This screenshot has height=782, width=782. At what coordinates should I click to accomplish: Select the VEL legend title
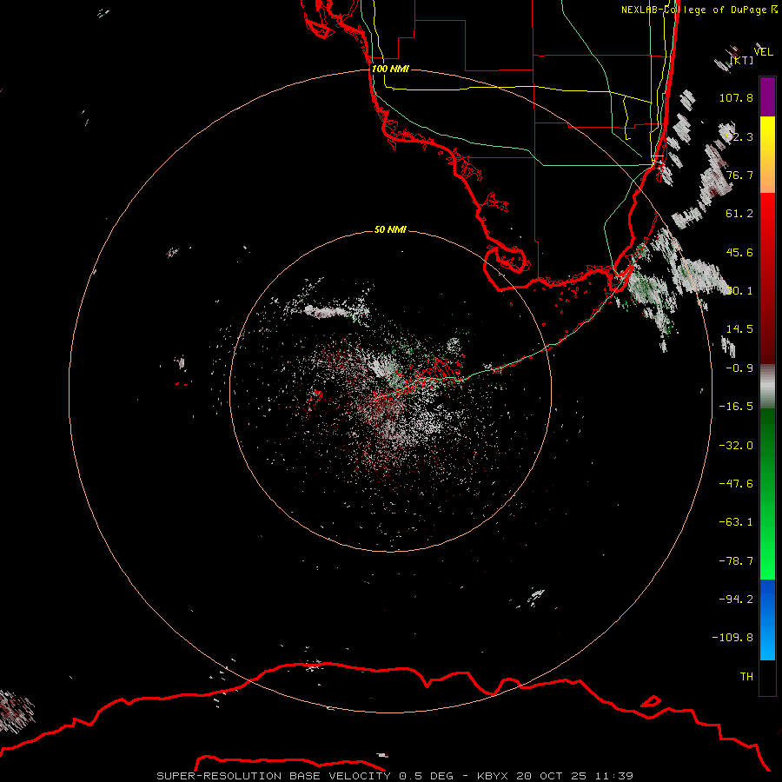tap(763, 51)
